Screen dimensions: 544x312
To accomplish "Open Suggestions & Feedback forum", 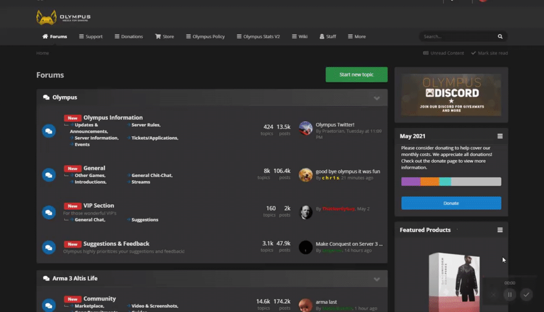I will click(116, 244).
